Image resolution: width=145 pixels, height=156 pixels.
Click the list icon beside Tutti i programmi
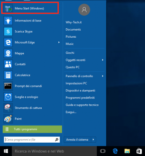point(7,129)
